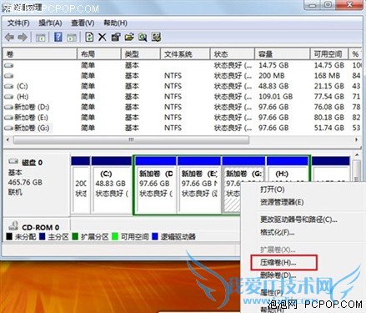Click the 21.15 GB free space cell

coord(329,86)
